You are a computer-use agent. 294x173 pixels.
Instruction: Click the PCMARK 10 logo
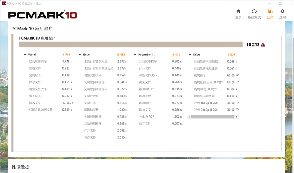coord(43,15)
